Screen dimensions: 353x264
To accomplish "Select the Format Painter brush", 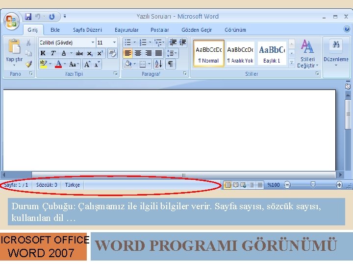I will 28,64.
